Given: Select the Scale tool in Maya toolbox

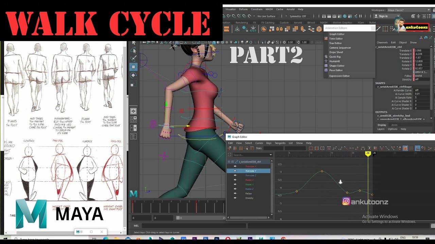Looking at the screenshot, I should (133, 84).
